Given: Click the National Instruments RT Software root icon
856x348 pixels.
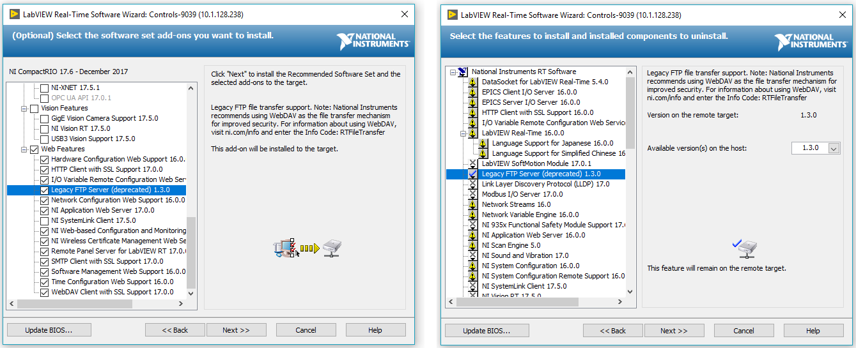Looking at the screenshot, I should point(463,72).
